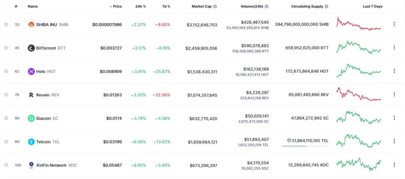
Task: Click XinFin volume $4,170,554
Action: pos(258,163)
